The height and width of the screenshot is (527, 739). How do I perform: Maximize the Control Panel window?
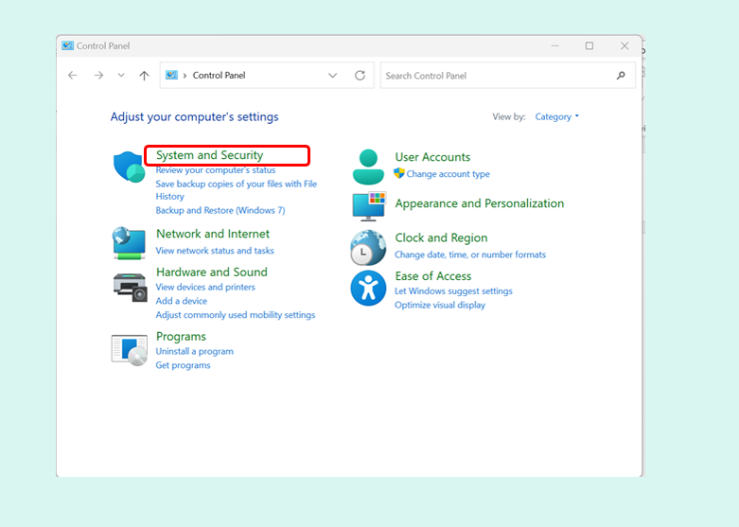[589, 45]
